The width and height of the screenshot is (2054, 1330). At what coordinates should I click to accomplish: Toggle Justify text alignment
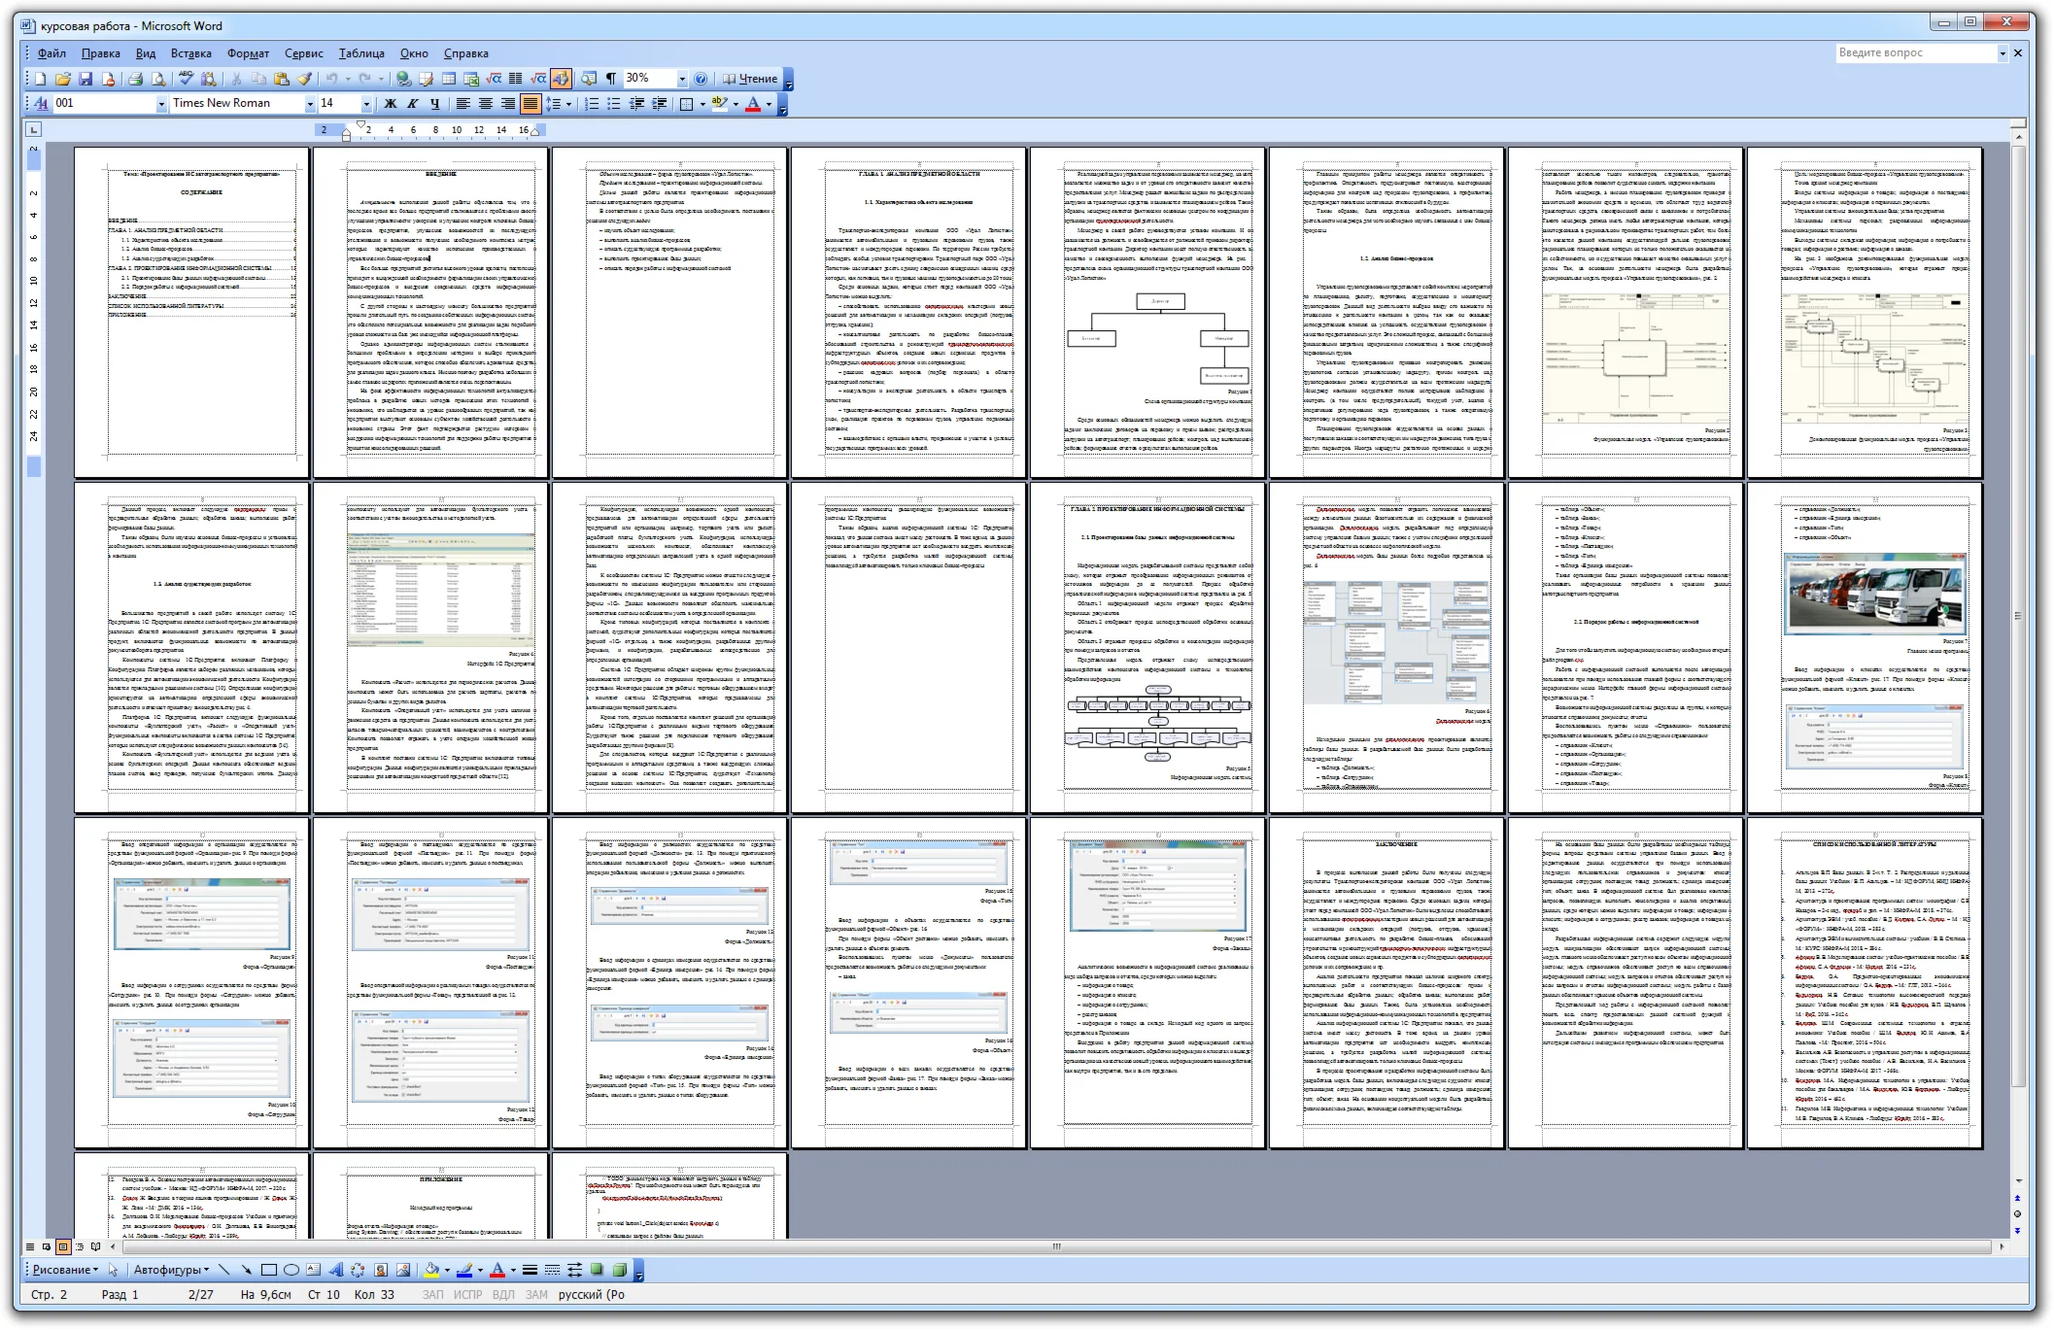530,103
